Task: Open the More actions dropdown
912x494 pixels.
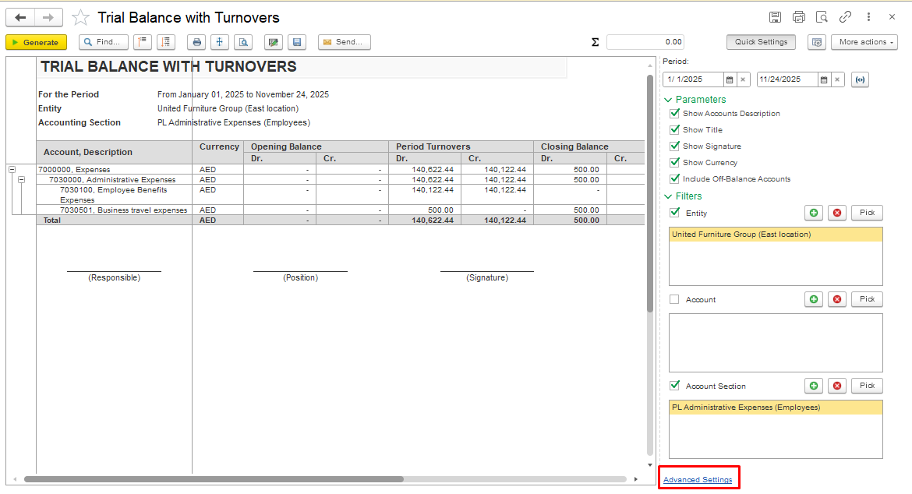Action: click(x=864, y=42)
